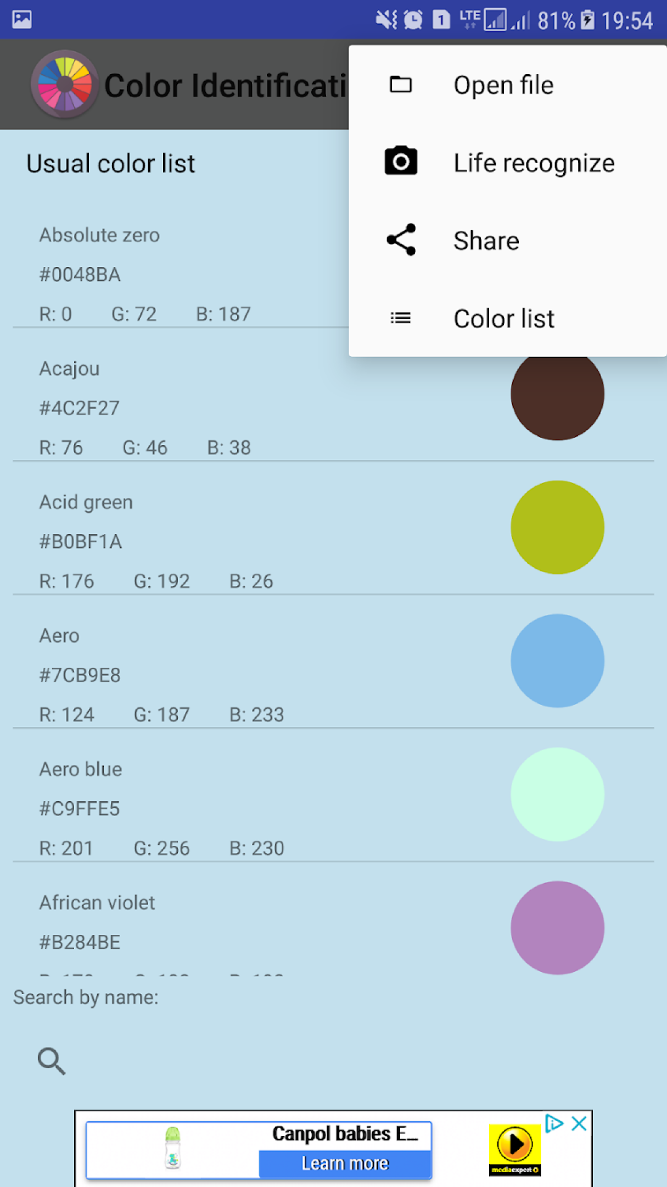The image size is (667, 1187).
Task: Open the Canpol babies ad title
Action: pos(345,1134)
